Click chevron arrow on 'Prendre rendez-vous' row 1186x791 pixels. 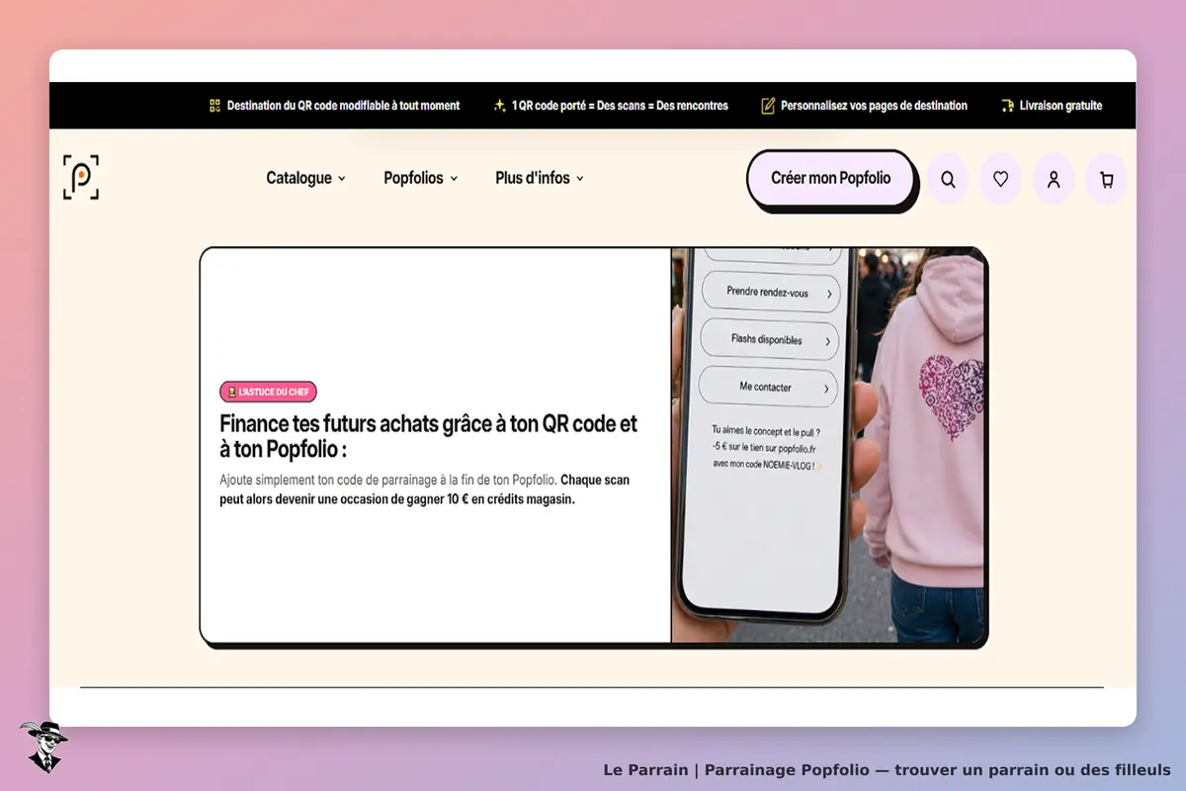tap(828, 294)
